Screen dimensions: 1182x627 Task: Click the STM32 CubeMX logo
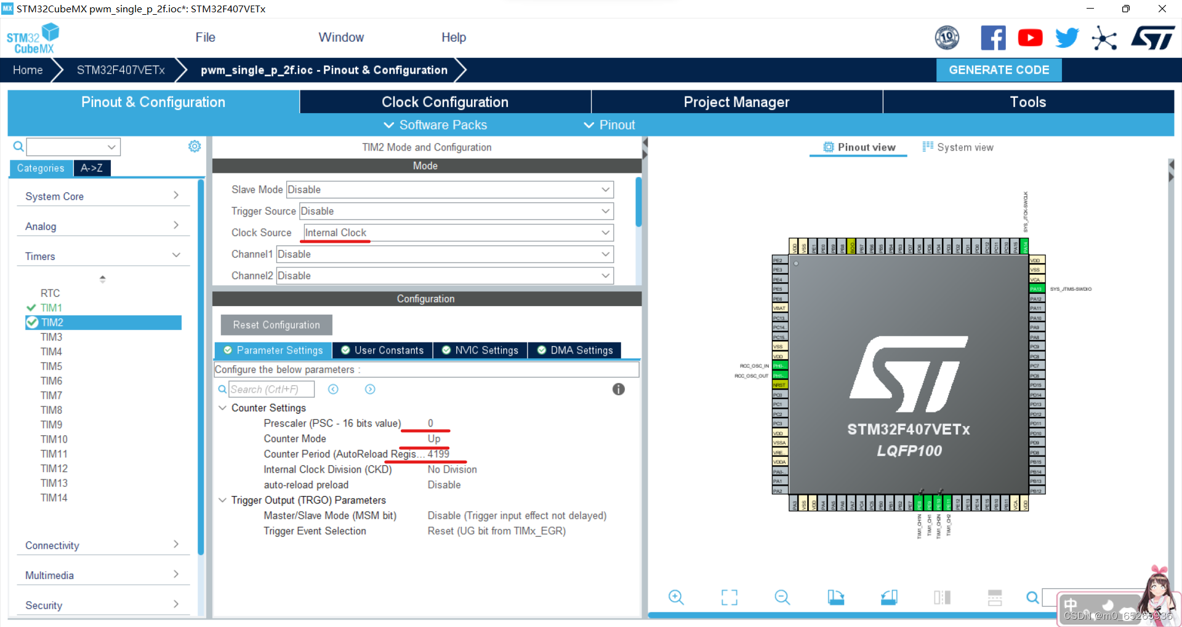(x=33, y=39)
